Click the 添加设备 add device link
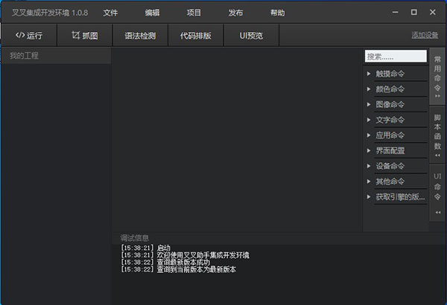The height and width of the screenshot is (305, 447). click(425, 36)
